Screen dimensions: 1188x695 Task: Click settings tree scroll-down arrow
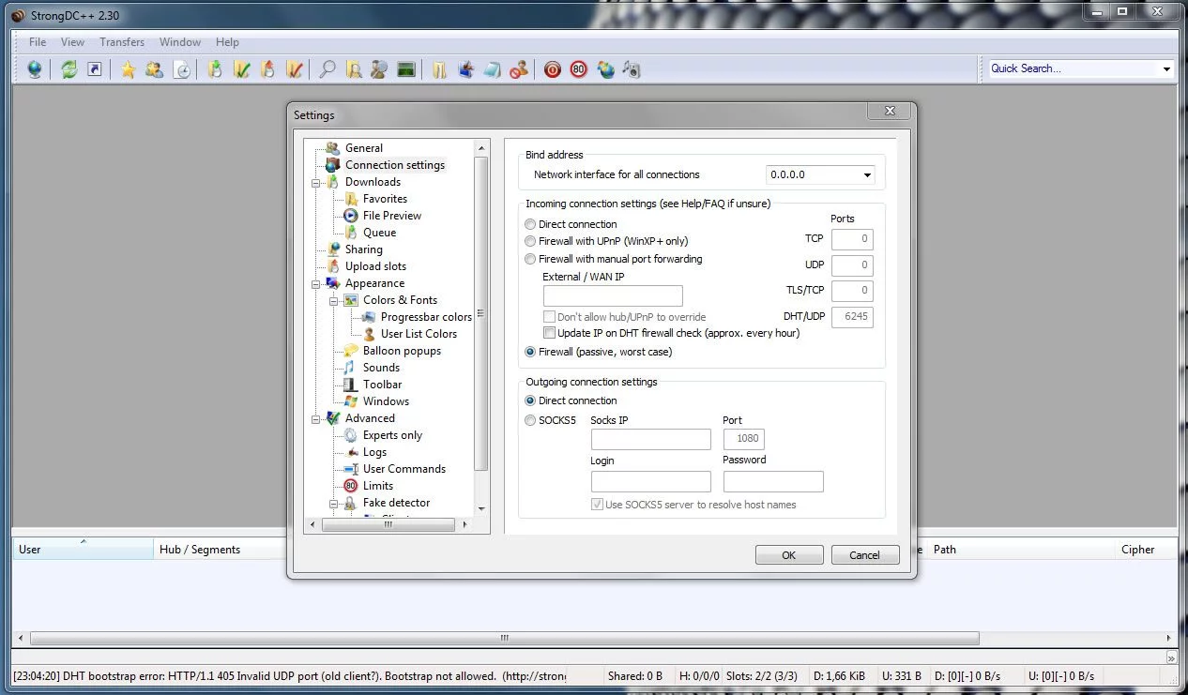point(481,509)
